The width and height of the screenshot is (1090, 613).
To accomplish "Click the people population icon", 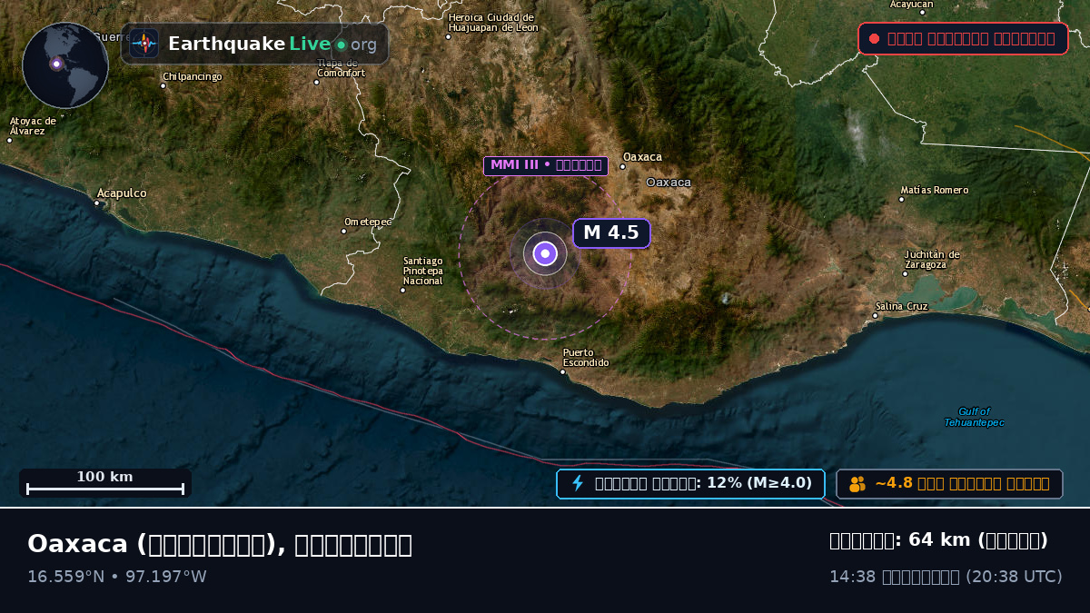I will click(857, 484).
